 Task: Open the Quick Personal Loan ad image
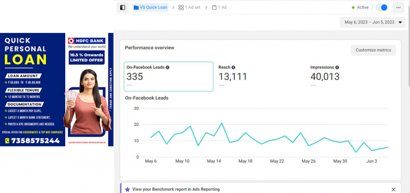coord(57,89)
